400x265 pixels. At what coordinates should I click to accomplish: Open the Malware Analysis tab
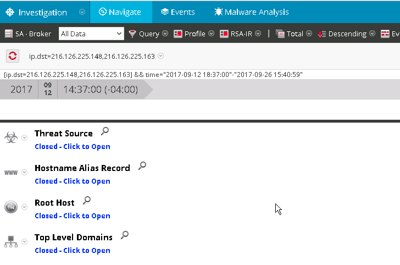tap(252, 12)
